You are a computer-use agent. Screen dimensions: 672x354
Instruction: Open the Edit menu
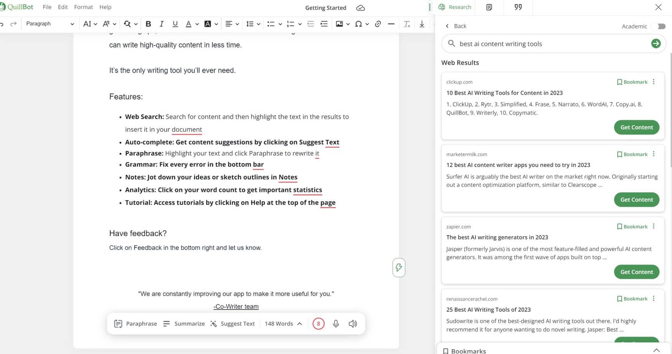point(63,7)
